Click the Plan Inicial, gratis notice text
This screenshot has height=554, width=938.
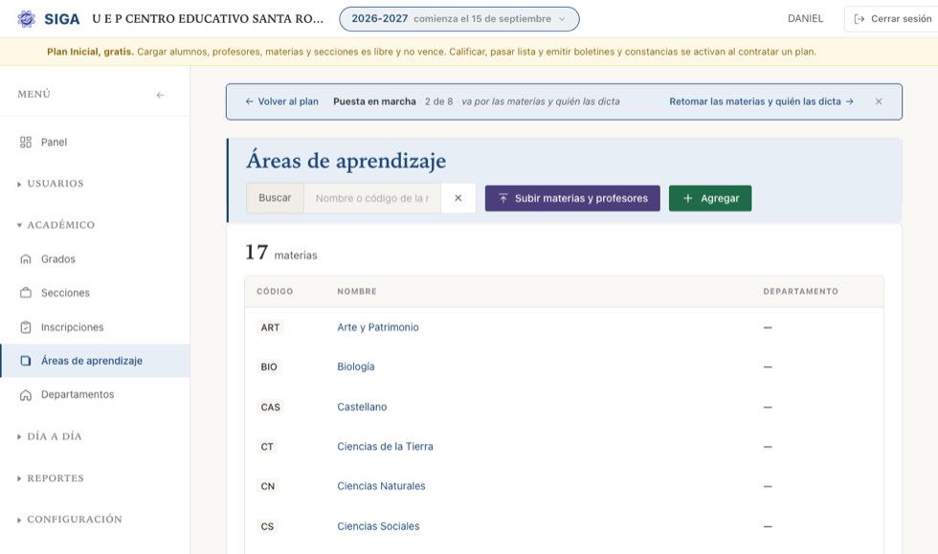tap(432, 52)
